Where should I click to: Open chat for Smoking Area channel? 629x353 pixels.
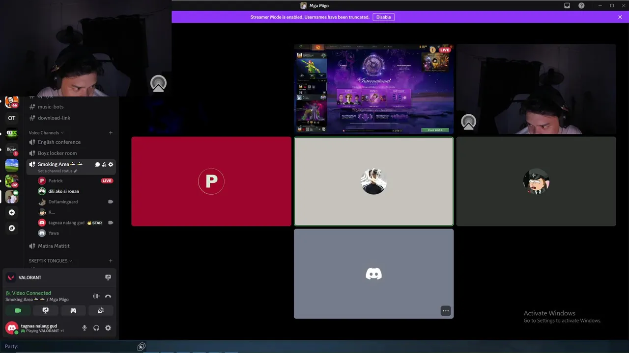click(x=97, y=165)
